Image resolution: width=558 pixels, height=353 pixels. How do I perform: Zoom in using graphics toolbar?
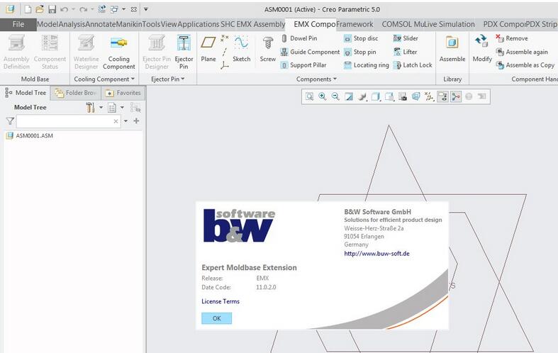pyautogui.click(x=323, y=96)
